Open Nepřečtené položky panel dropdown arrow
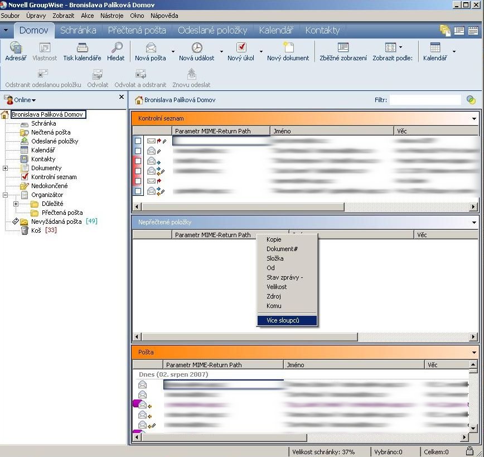This screenshot has width=484, height=457. tap(474, 223)
